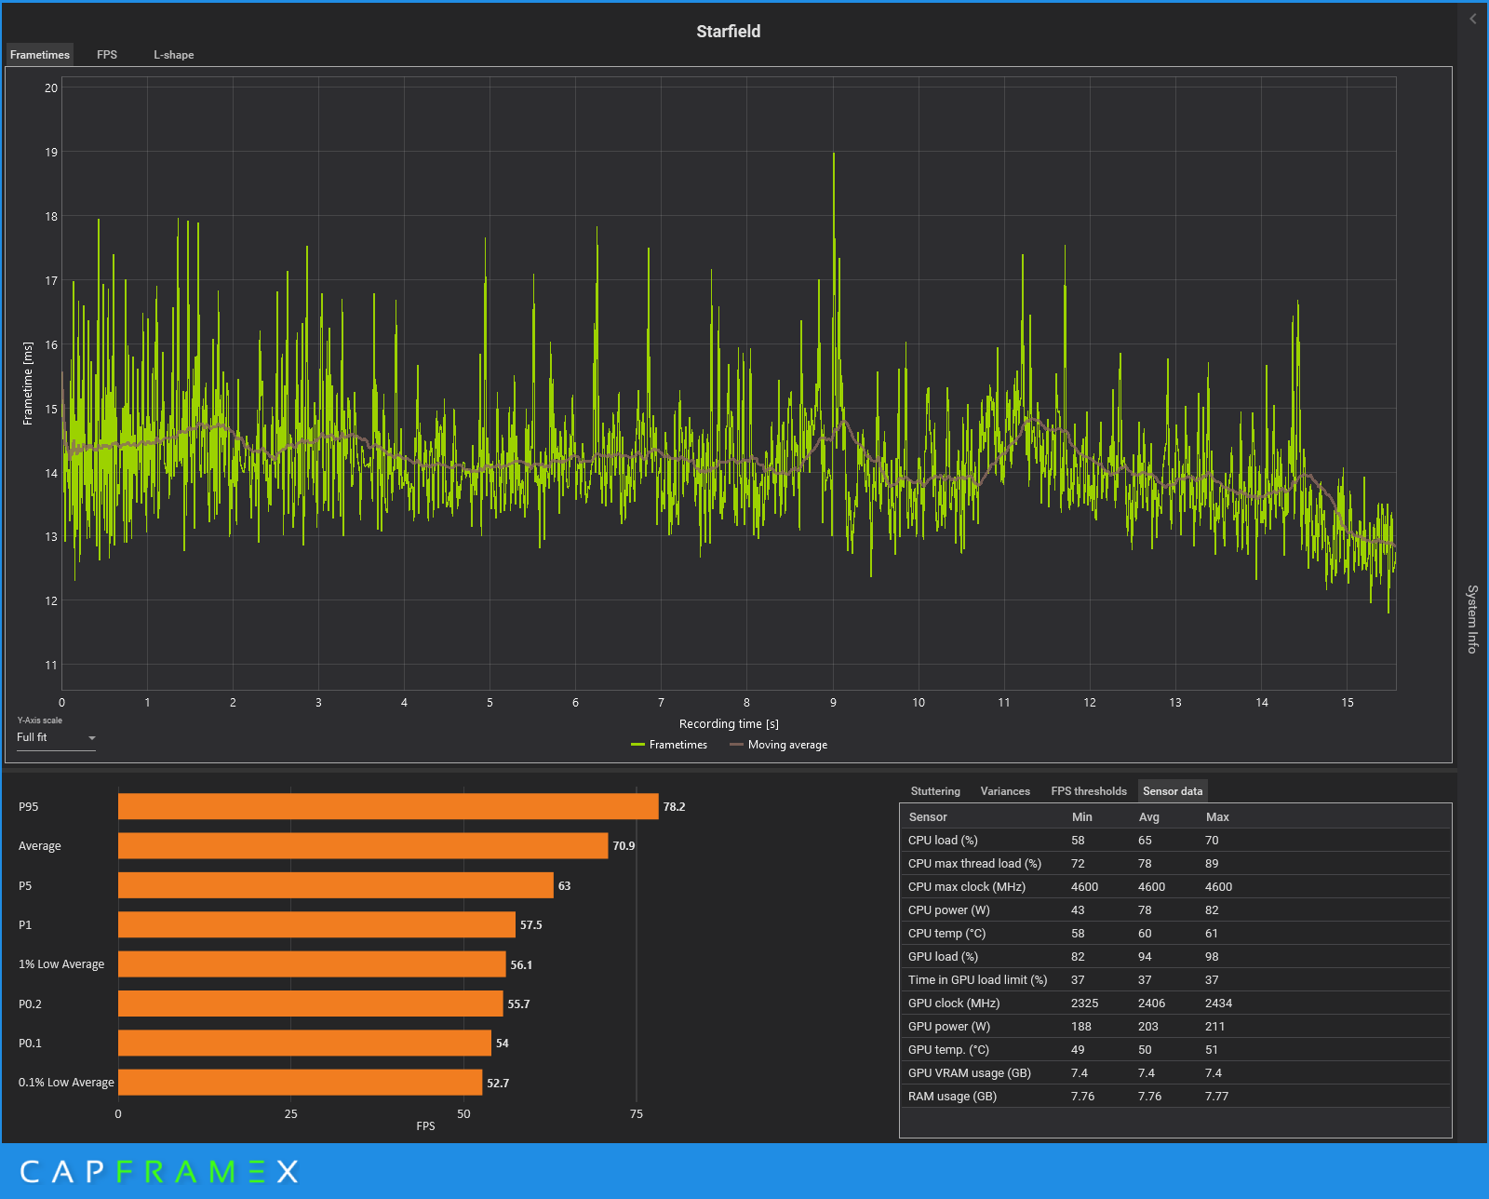Image resolution: width=1489 pixels, height=1199 pixels.
Task: Select the 0.1% Low Average bar label
Action: click(66, 1083)
